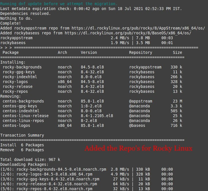
Task: Click 'Total download size: 967 k'
Action: click(30, 160)
